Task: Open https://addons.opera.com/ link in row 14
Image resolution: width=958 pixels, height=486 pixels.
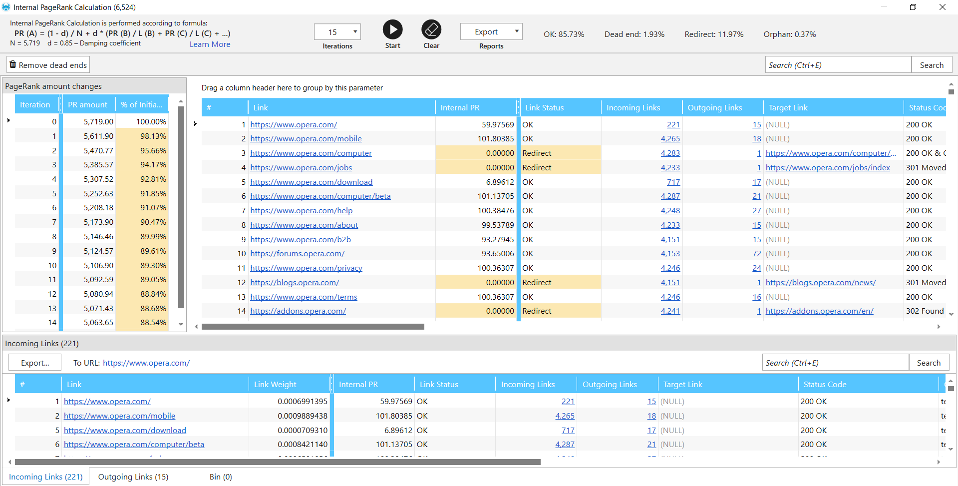Action: (x=298, y=311)
